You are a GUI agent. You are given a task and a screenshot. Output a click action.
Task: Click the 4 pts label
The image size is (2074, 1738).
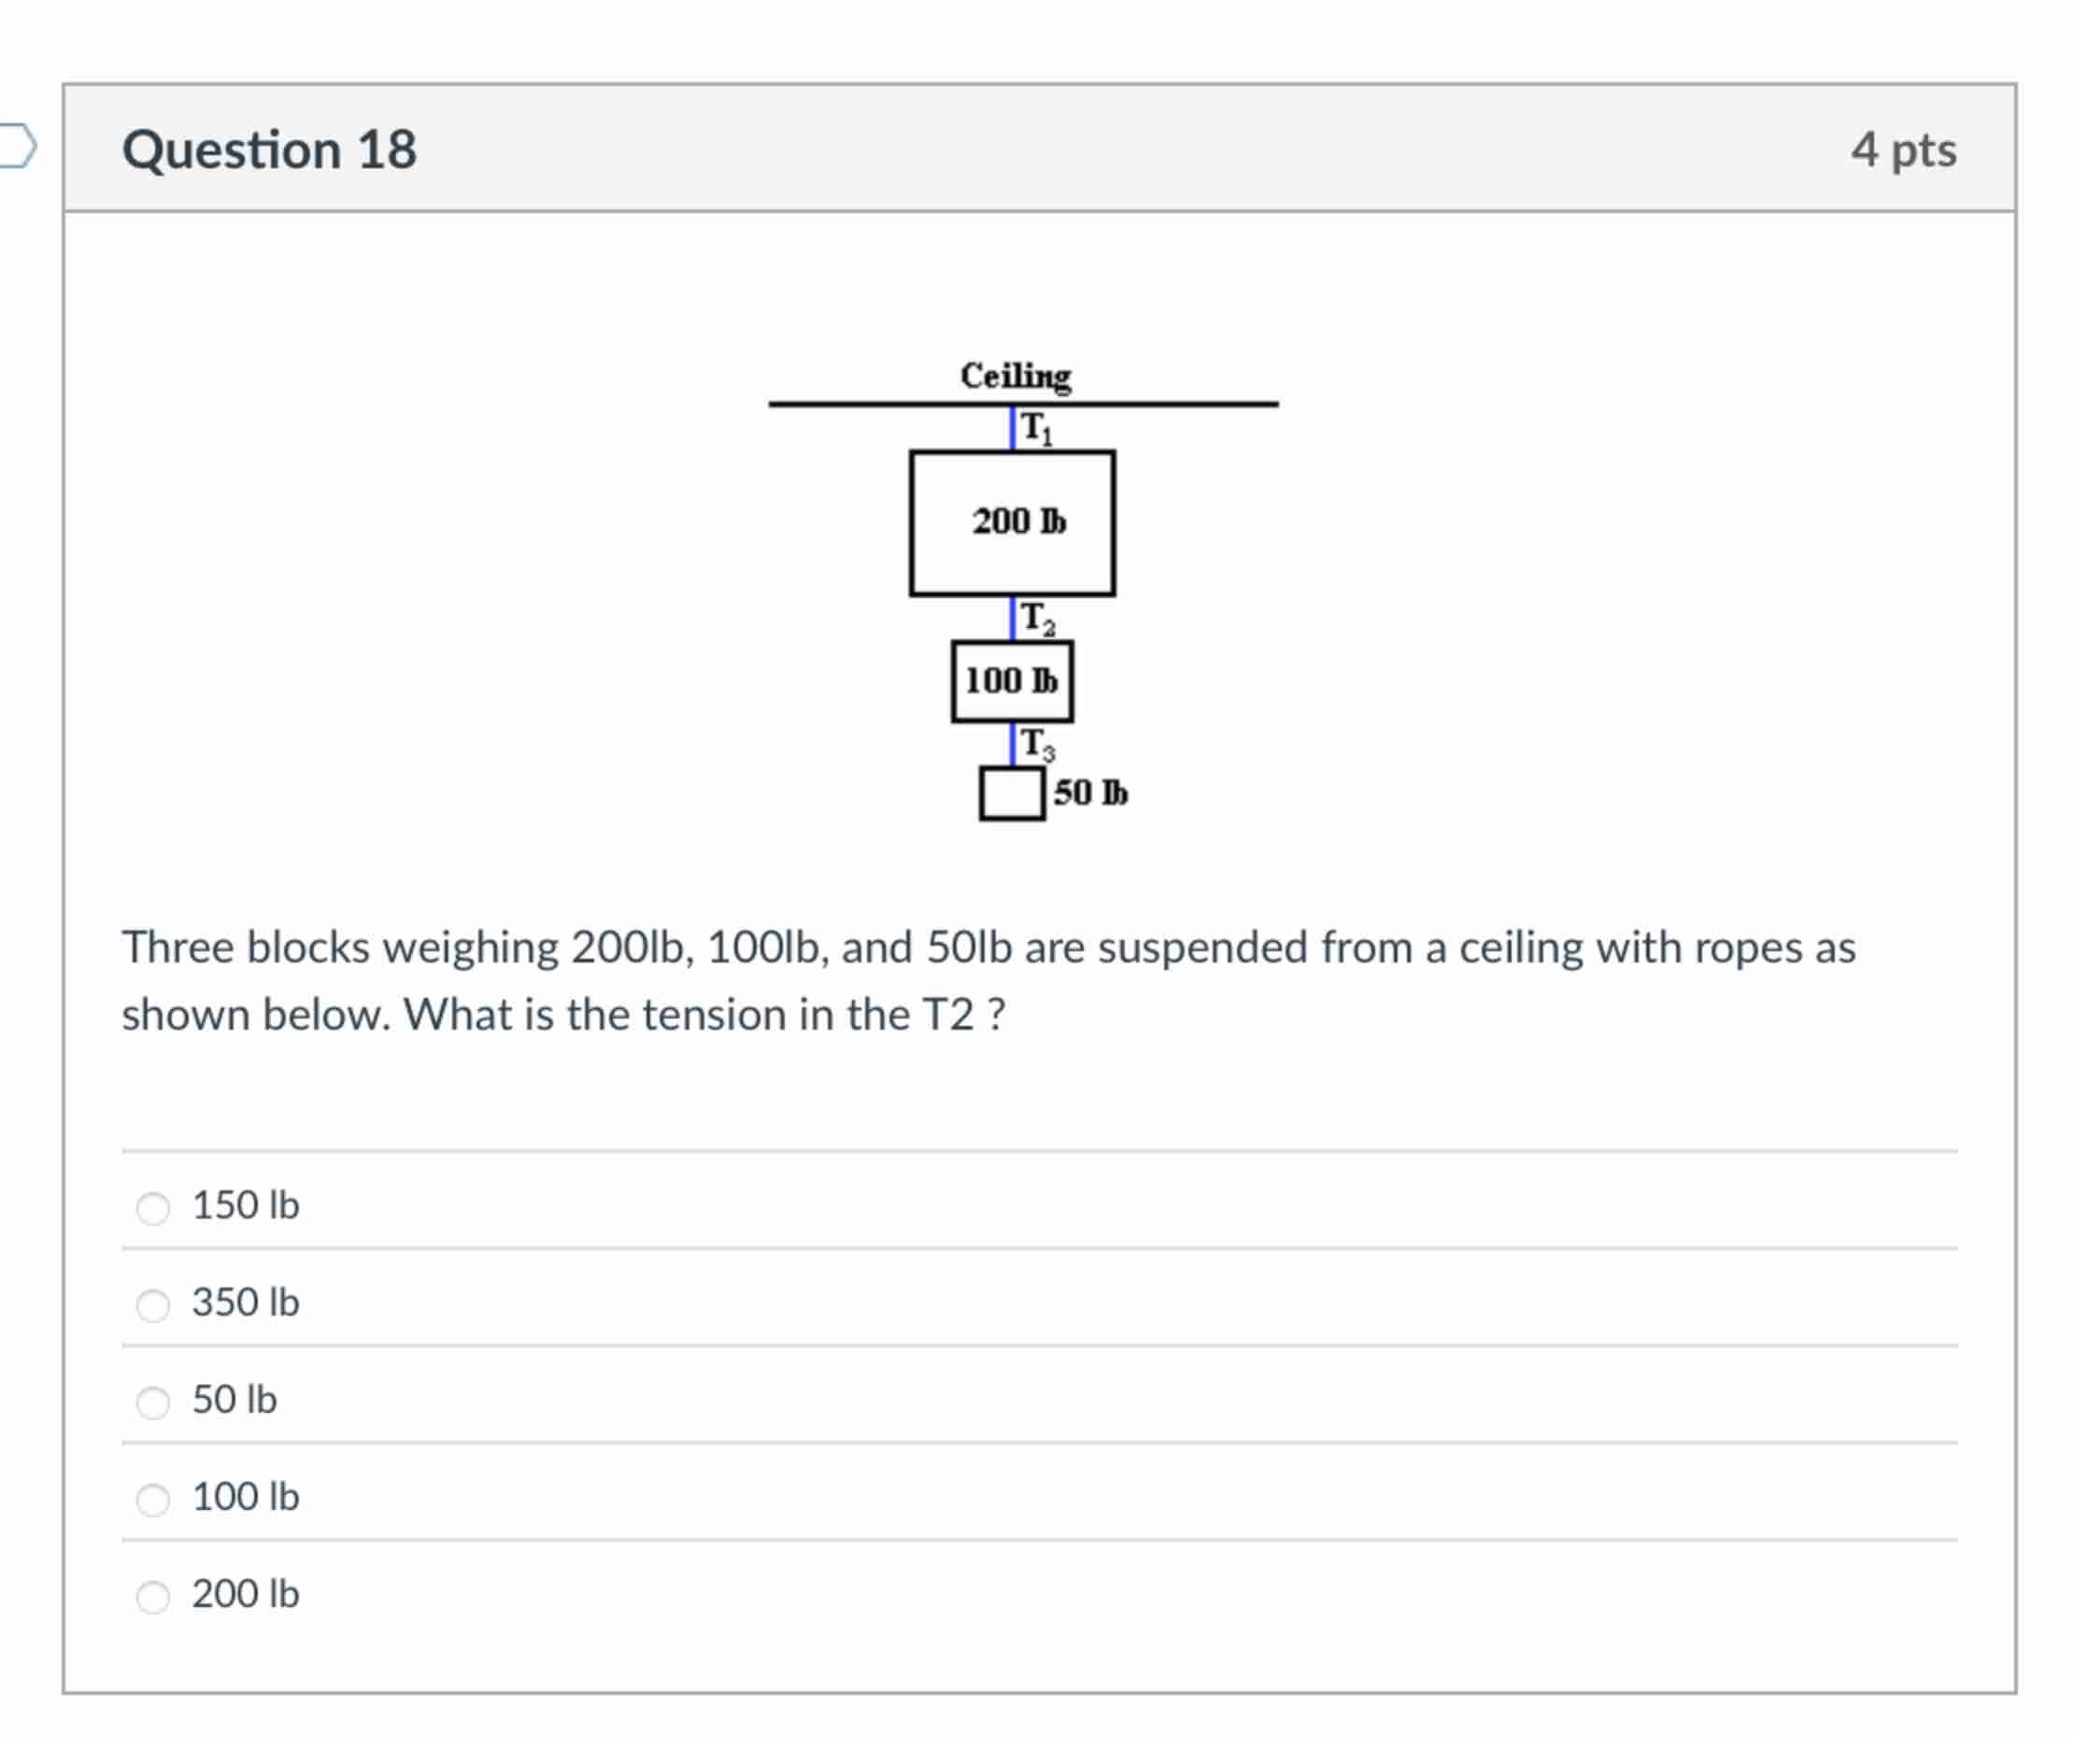1904,149
